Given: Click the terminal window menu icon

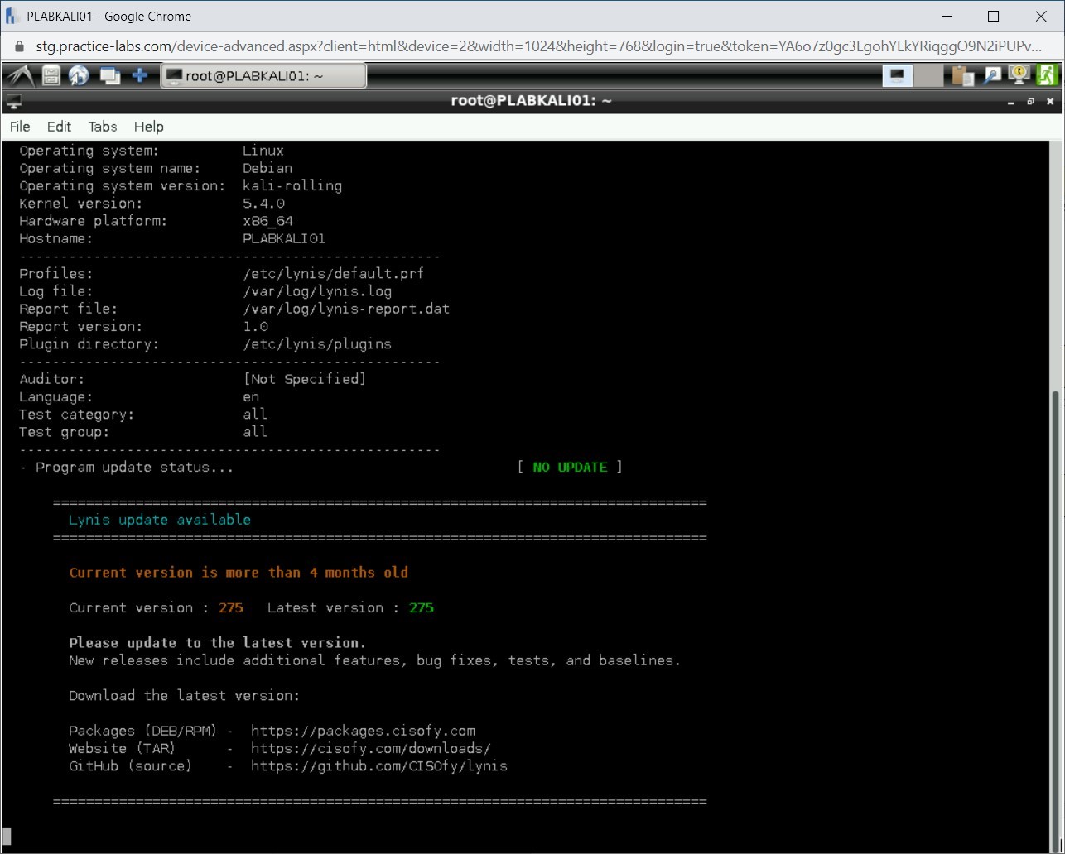Looking at the screenshot, I should pos(13,102).
